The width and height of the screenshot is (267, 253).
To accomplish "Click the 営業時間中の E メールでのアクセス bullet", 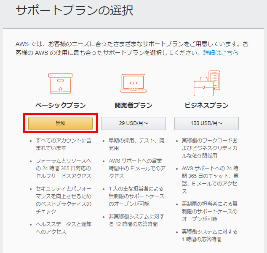I will tap(137, 168).
